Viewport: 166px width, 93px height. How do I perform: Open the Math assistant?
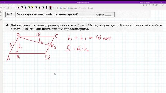click(x=91, y=8)
